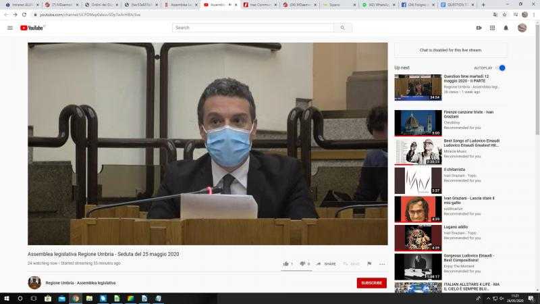Go to YouTube home via logo

coord(32,28)
